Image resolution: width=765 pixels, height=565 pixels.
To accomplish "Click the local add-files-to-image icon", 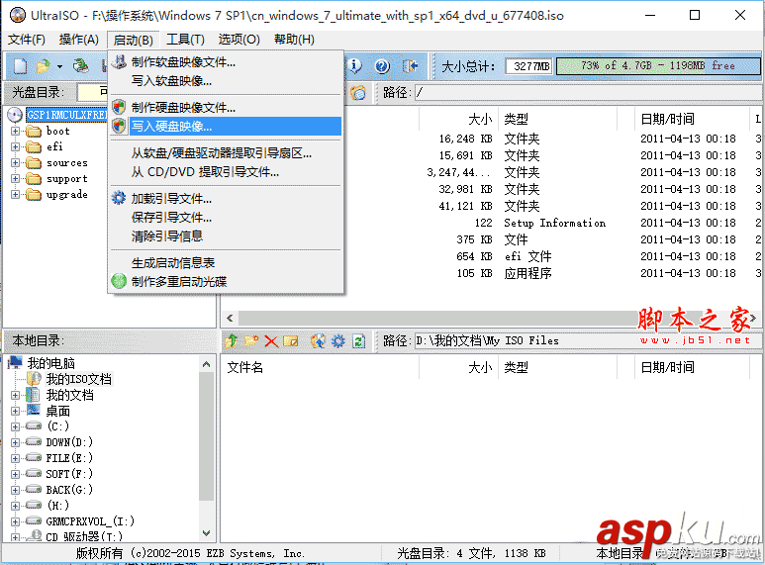I will tap(318, 340).
